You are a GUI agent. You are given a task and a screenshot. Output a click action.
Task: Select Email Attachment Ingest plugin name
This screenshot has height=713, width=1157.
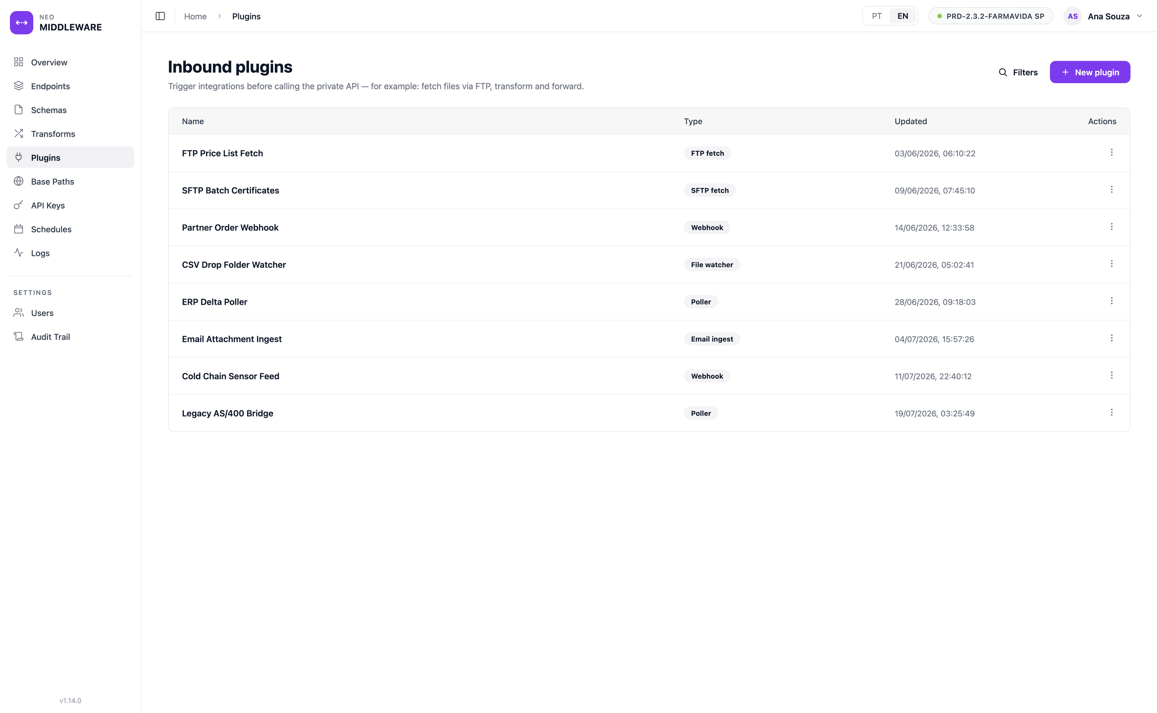tap(232, 339)
